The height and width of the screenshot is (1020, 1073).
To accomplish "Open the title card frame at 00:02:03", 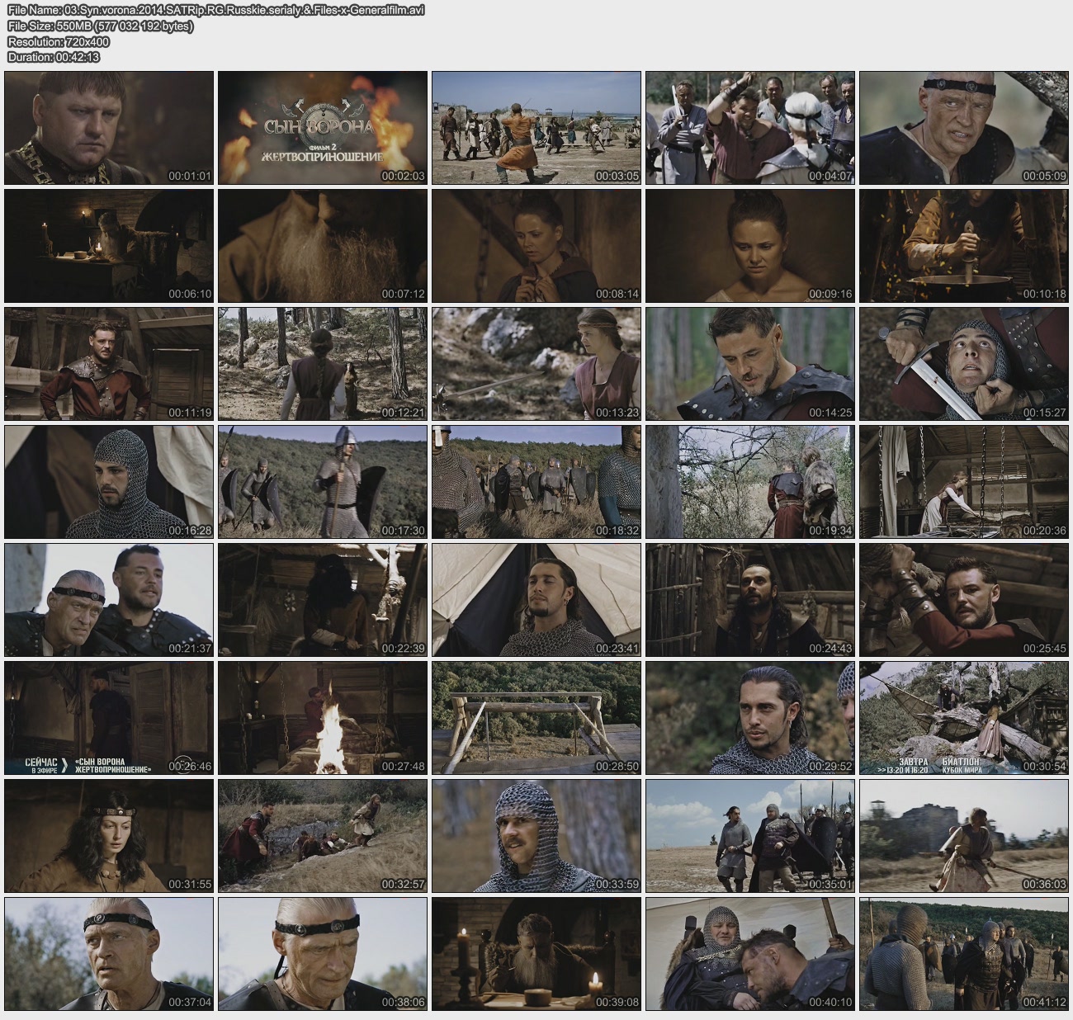I will pos(323,128).
